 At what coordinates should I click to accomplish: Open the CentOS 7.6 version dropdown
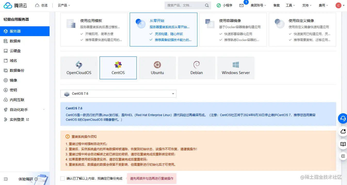coord(118,94)
